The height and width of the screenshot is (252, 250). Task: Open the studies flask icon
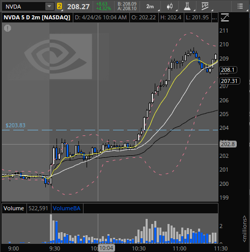(x=187, y=7)
